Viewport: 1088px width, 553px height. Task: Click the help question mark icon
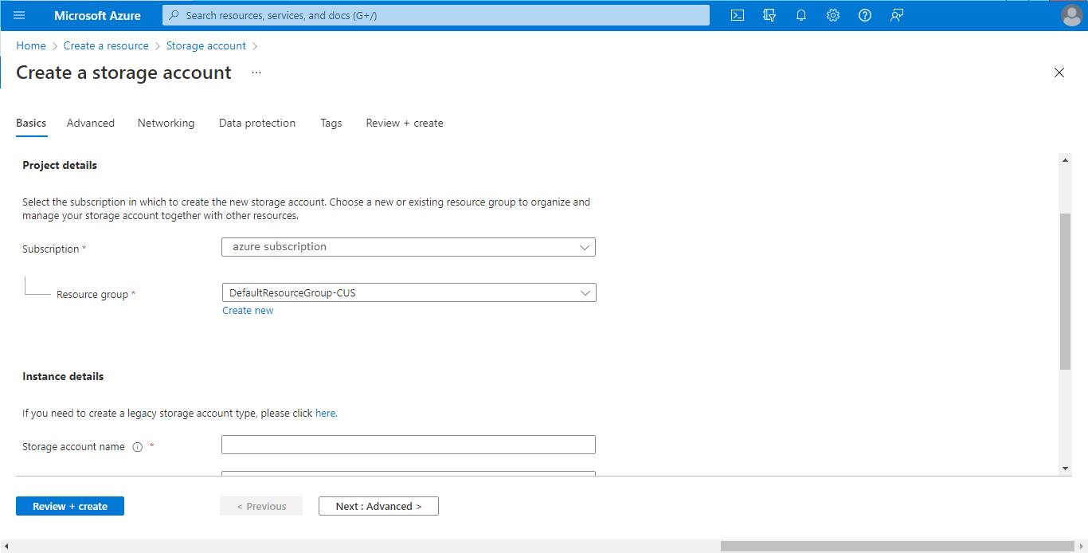tap(865, 15)
